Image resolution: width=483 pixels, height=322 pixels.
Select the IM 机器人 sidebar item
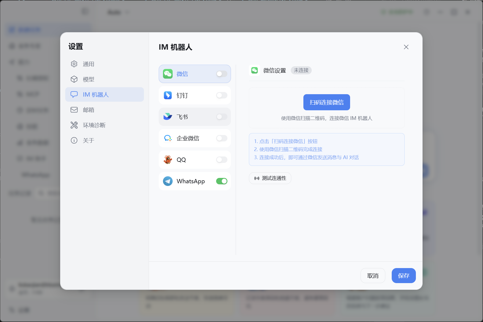(x=104, y=94)
